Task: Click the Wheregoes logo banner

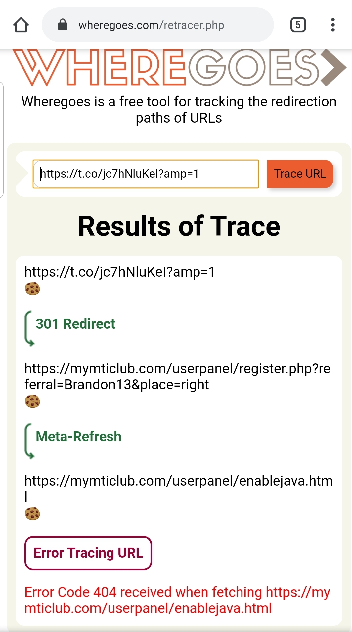Action: tap(179, 67)
